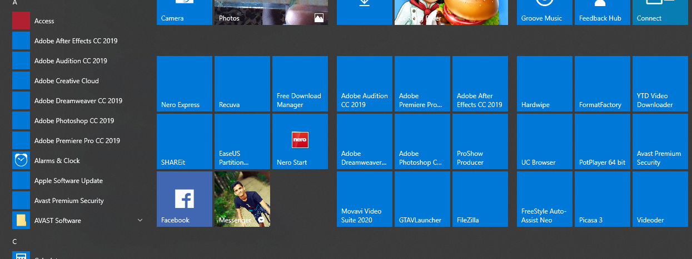This screenshot has height=259, width=692.
Task: Launch the Picasa 3 tile
Action: tap(603, 199)
